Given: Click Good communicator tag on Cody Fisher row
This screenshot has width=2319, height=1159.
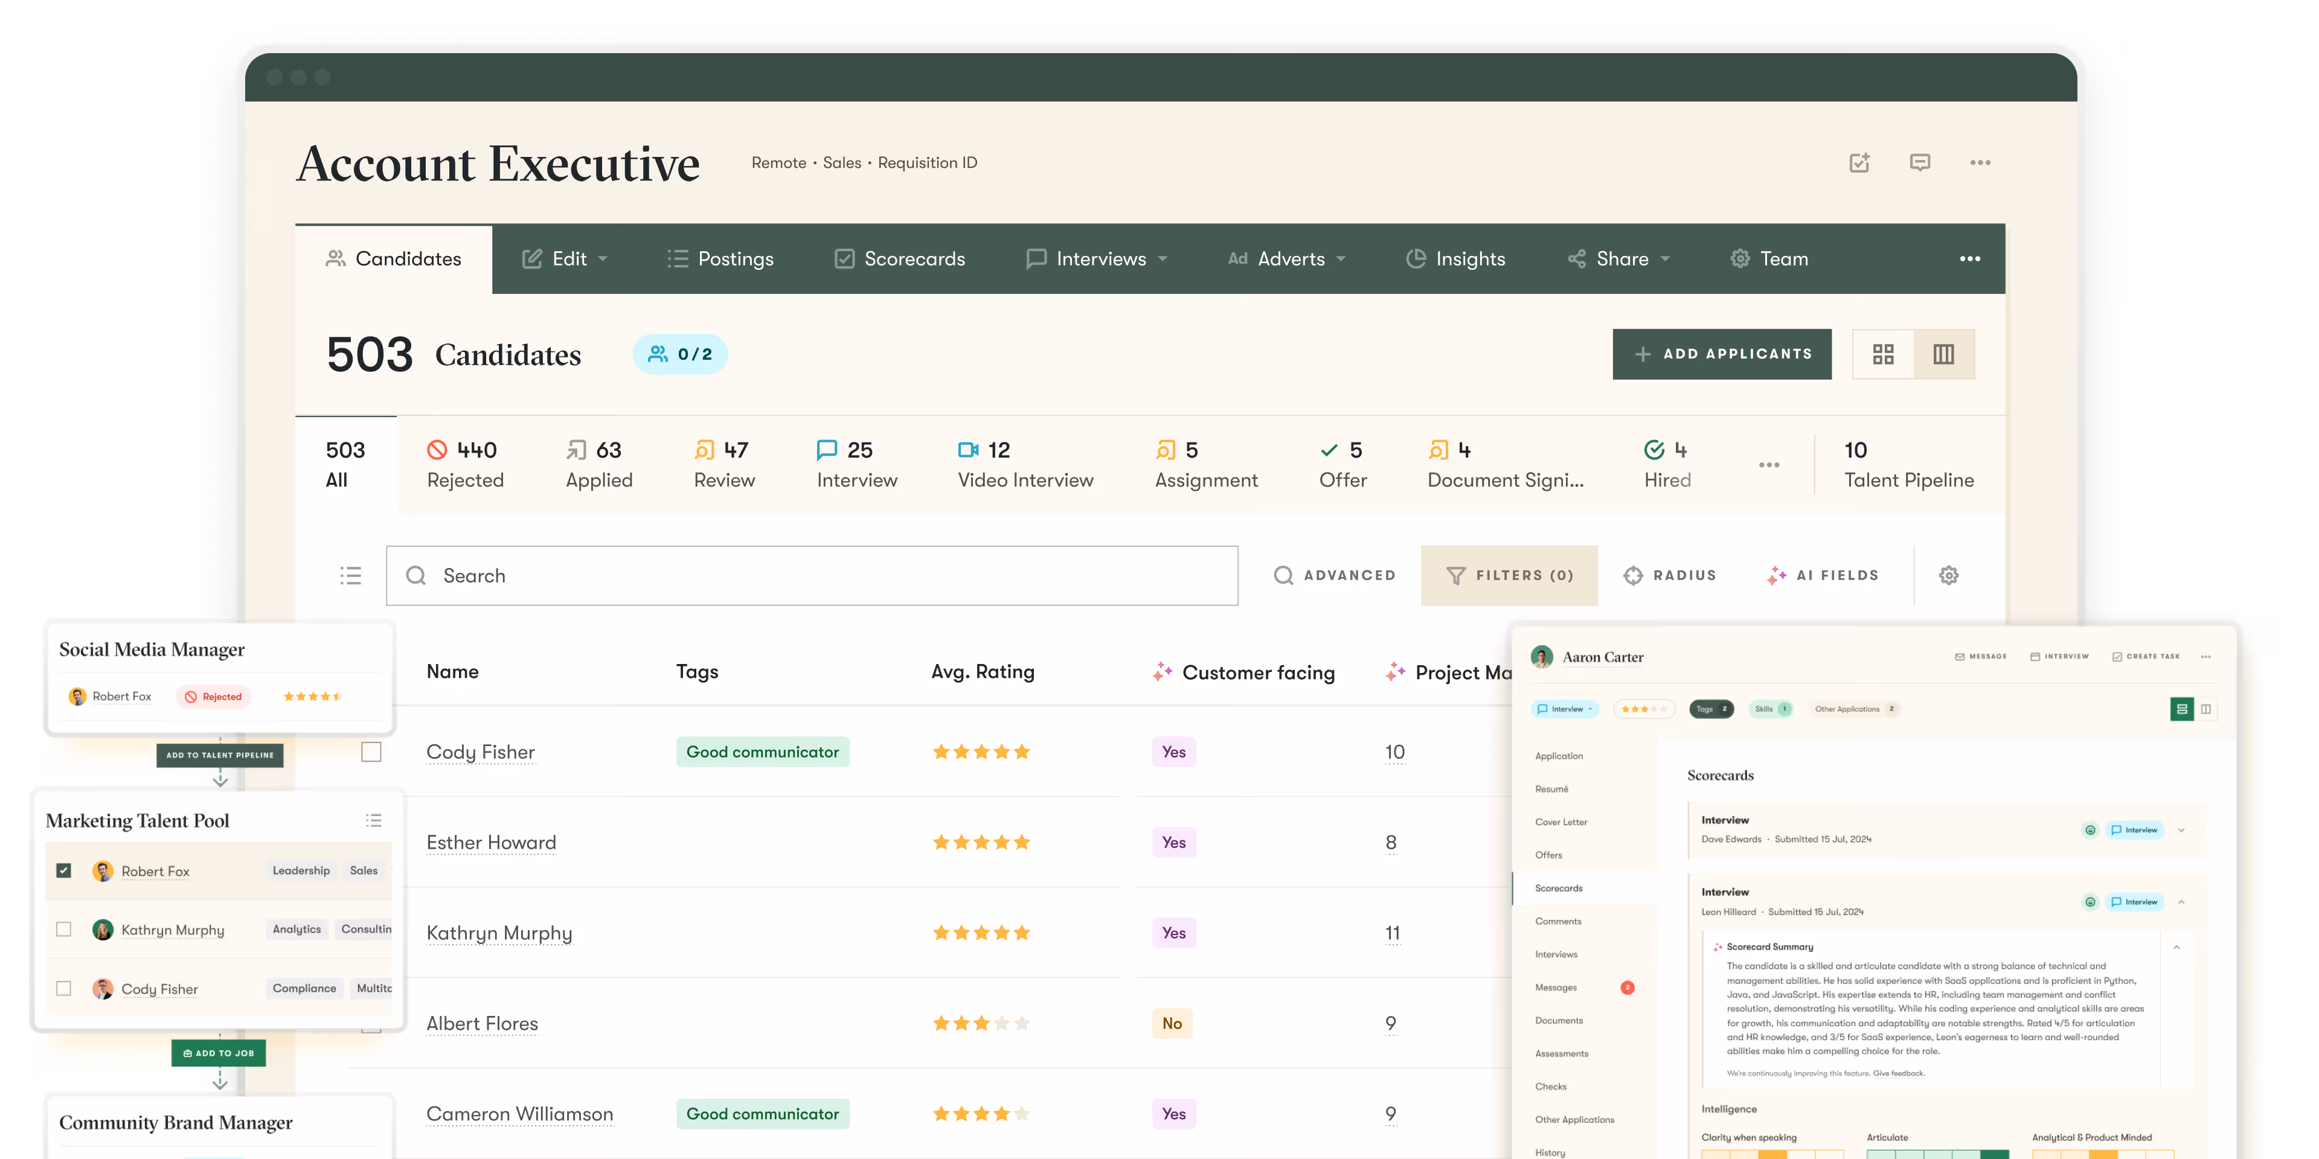Looking at the screenshot, I should [x=763, y=752].
